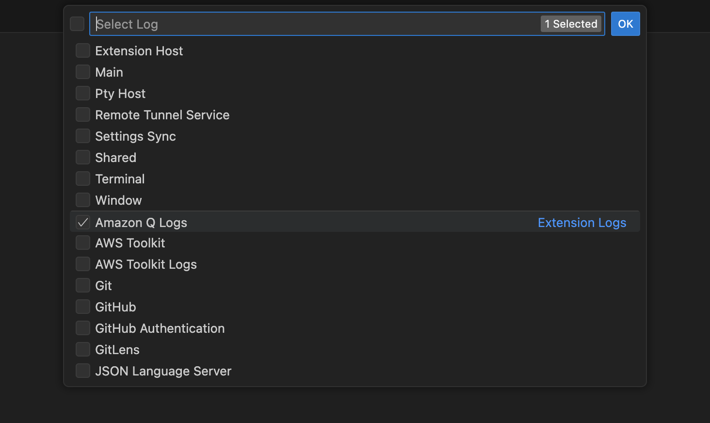Toggle the select-all checkbox beside the search box
Screen dimensions: 710x423
point(77,24)
